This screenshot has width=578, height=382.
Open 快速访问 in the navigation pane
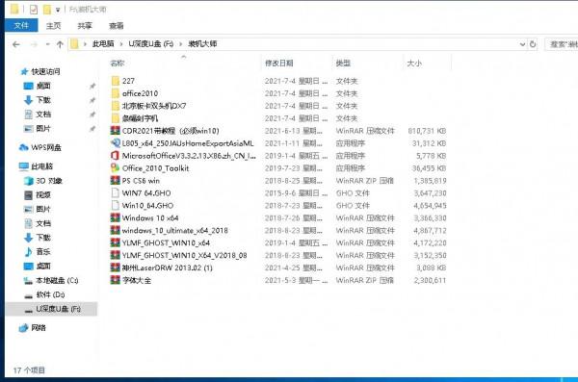[x=45, y=71]
